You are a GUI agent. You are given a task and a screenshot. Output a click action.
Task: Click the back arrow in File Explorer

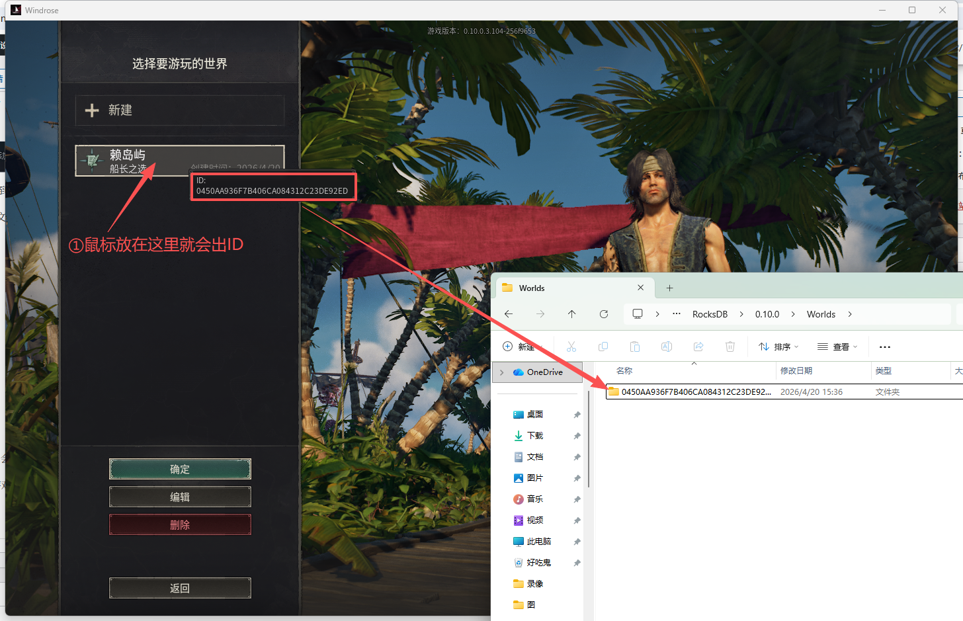coord(509,314)
